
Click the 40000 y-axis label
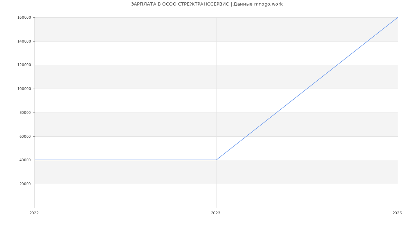click(26, 160)
